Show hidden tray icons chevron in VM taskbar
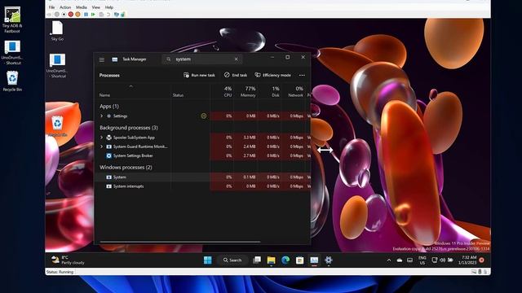Viewport: 522px width, 293px height. (x=389, y=260)
